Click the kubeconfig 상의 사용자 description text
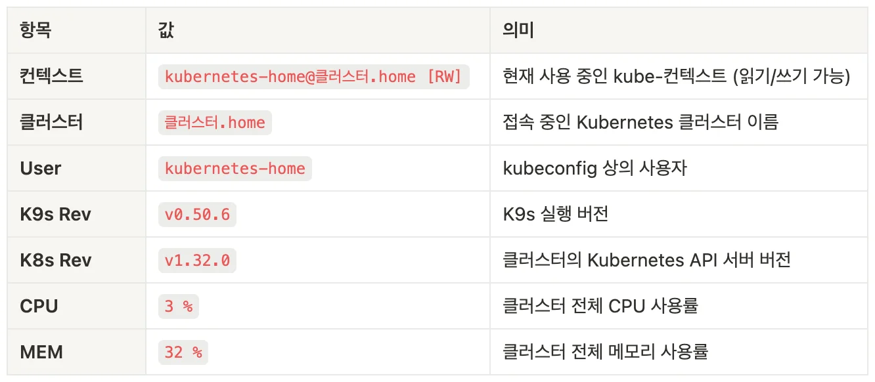 595,168
